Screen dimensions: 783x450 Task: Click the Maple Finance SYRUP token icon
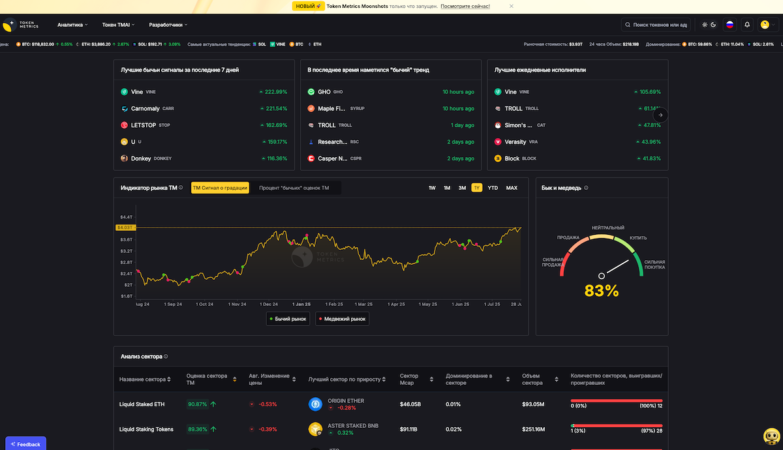click(311, 109)
